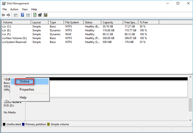This screenshot has width=193, height=133.
Task: Click the green Refresh toolbar icon
Action: 35,15
